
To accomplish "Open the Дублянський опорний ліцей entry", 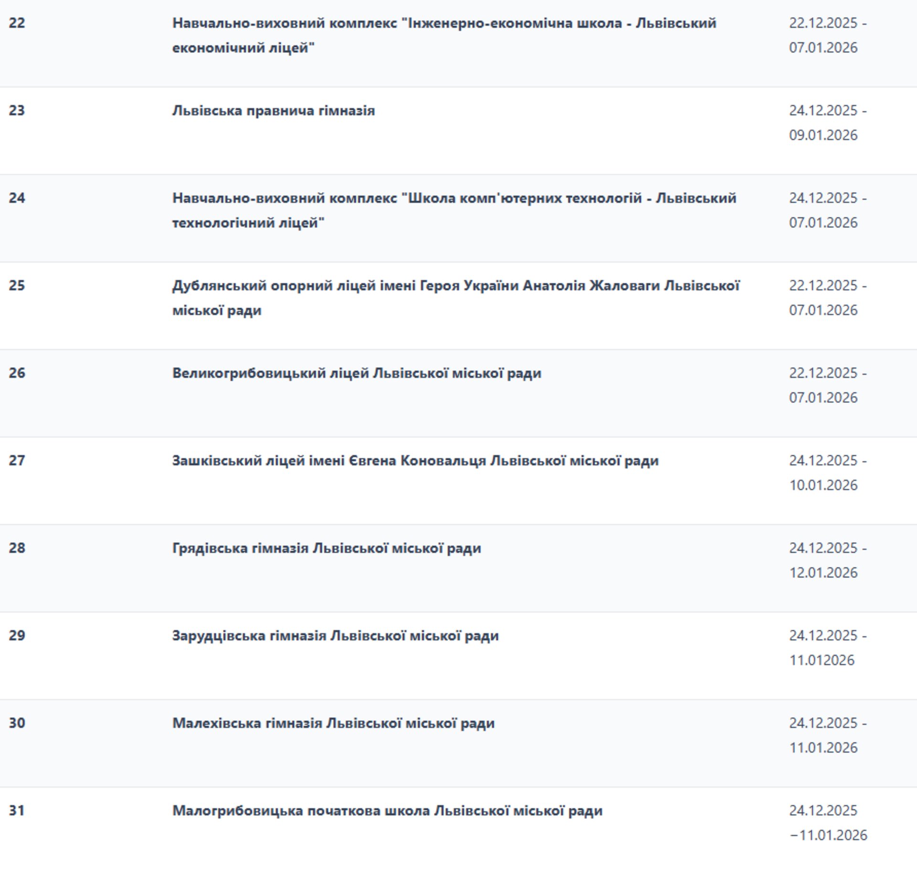I will [x=456, y=298].
